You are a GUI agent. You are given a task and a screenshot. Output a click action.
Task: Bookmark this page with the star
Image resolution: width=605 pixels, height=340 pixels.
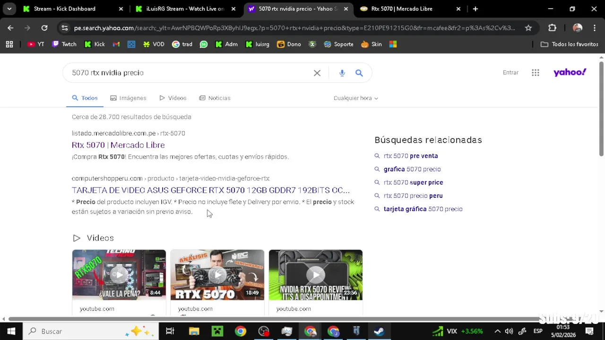(x=528, y=28)
